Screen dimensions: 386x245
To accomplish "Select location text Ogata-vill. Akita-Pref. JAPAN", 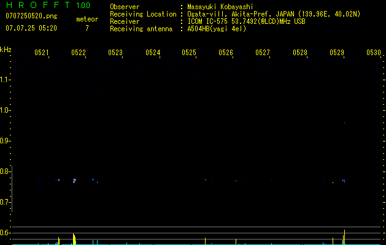I will point(241,14).
